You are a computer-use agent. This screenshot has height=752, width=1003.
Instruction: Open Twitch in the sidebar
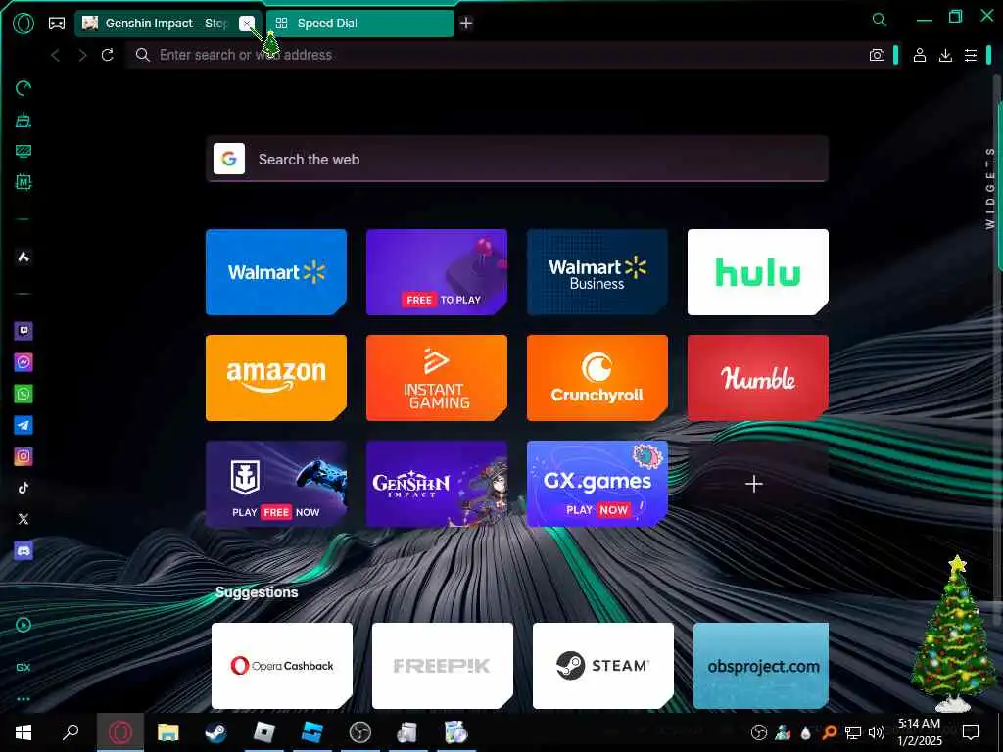coord(24,331)
